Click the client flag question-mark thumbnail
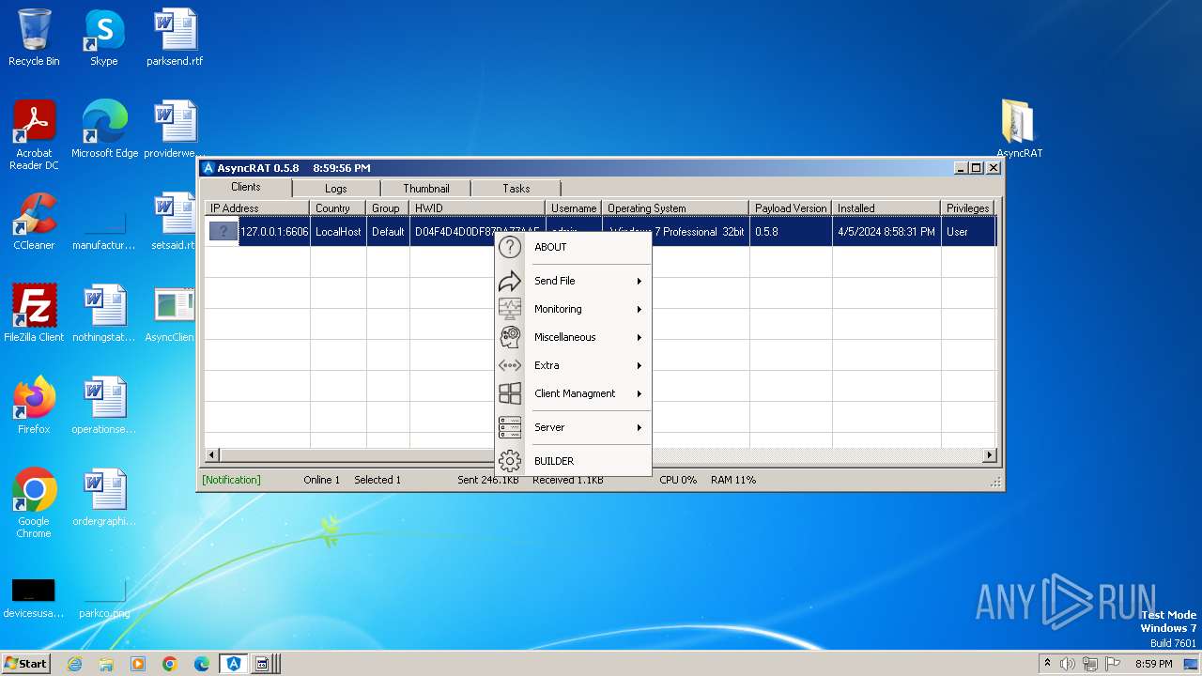The image size is (1202, 676). pyautogui.click(x=223, y=232)
